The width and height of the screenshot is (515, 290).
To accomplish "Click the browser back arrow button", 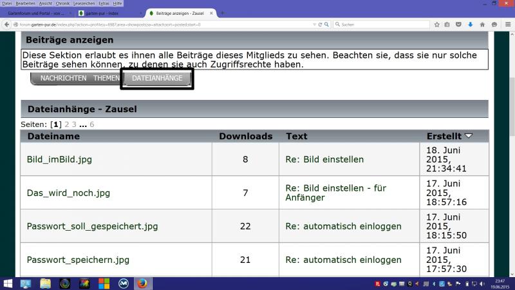I will (x=7, y=24).
